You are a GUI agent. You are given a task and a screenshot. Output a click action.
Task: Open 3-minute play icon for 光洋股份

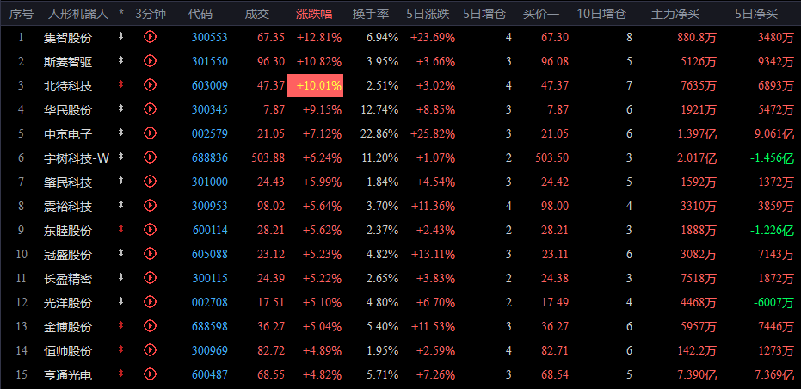tap(150, 302)
